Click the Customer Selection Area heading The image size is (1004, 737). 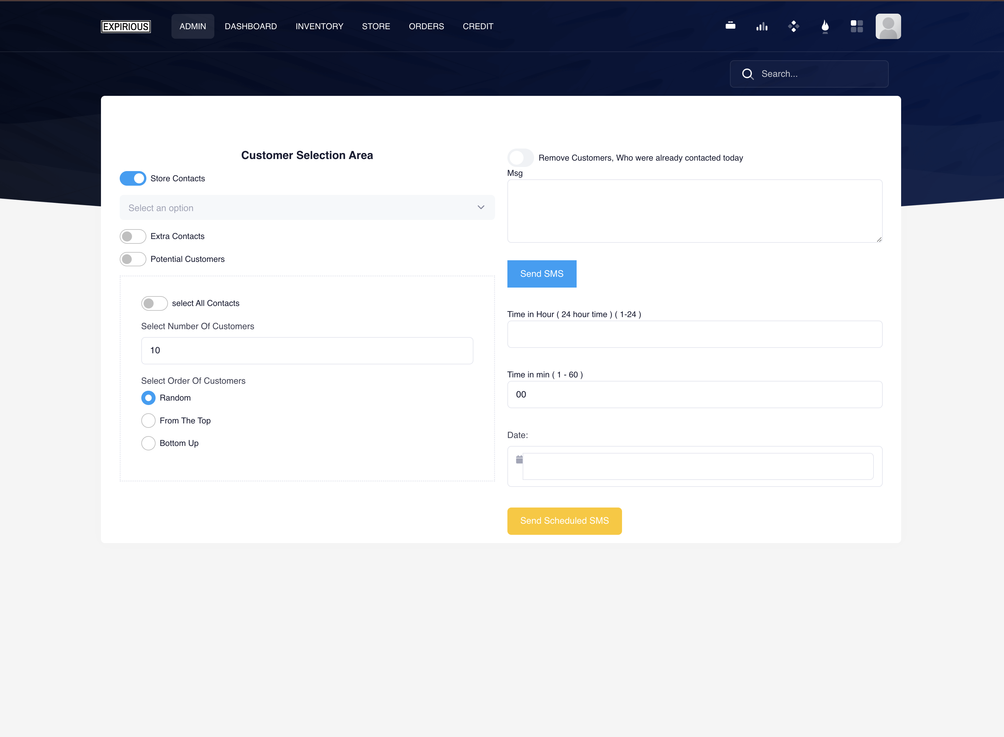(307, 155)
